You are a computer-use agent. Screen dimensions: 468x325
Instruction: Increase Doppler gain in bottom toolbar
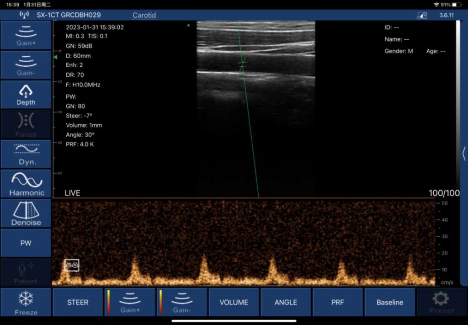(x=129, y=302)
